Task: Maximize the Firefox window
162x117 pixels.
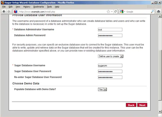Action: tap(156, 3)
